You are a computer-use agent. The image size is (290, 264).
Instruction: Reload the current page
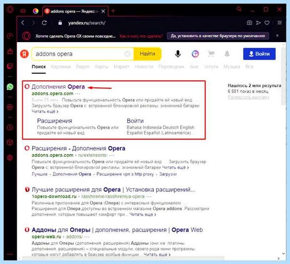click(44, 23)
